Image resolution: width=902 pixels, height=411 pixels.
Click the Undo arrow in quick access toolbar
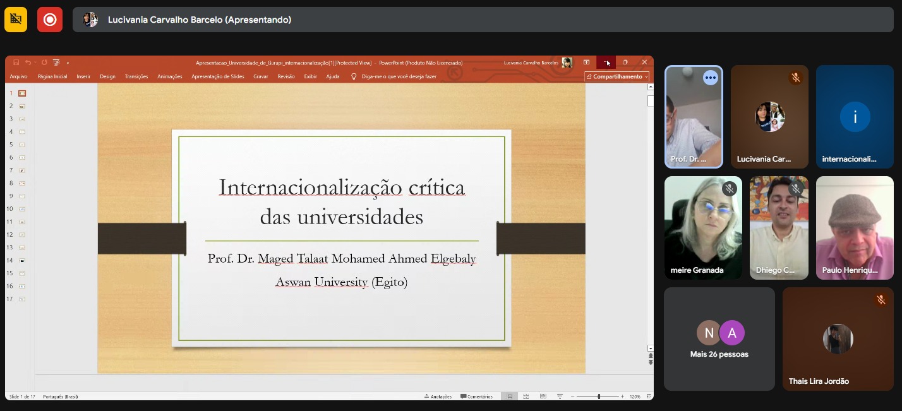(28, 63)
